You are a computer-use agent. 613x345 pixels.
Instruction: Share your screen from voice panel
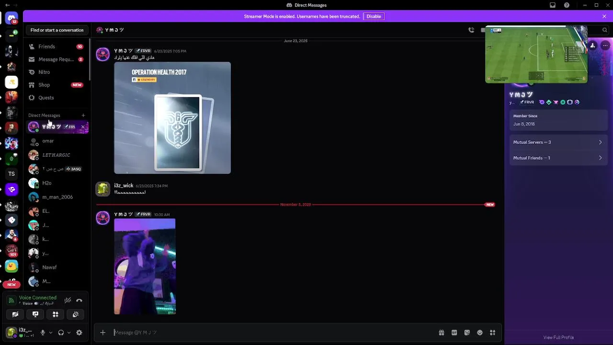[x=35, y=314]
